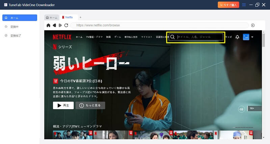The height and width of the screenshot is (144, 270).
Task: Open the thumbnail with surgical cap
Action: 233,135
